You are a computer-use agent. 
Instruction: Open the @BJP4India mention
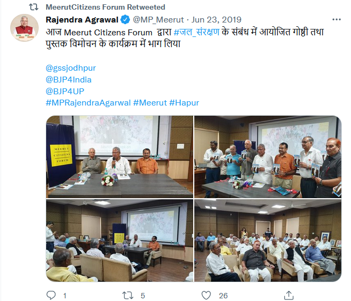coord(69,80)
